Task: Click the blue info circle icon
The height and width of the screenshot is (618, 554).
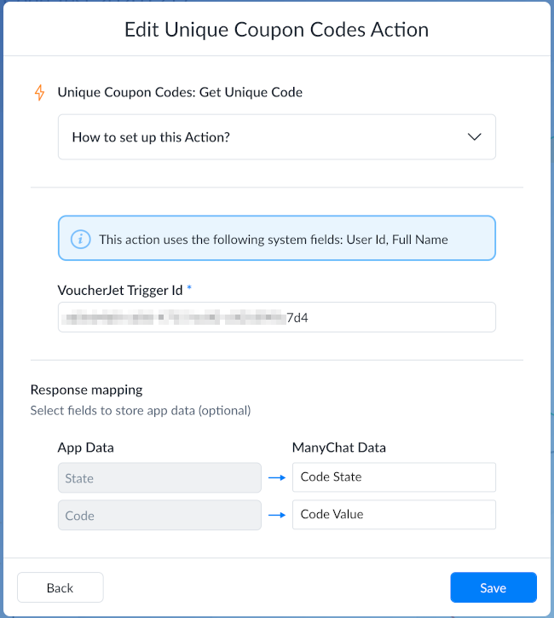Action: coord(80,240)
